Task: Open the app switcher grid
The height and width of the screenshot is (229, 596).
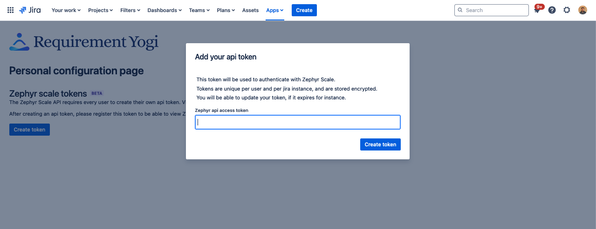Action: (10, 10)
